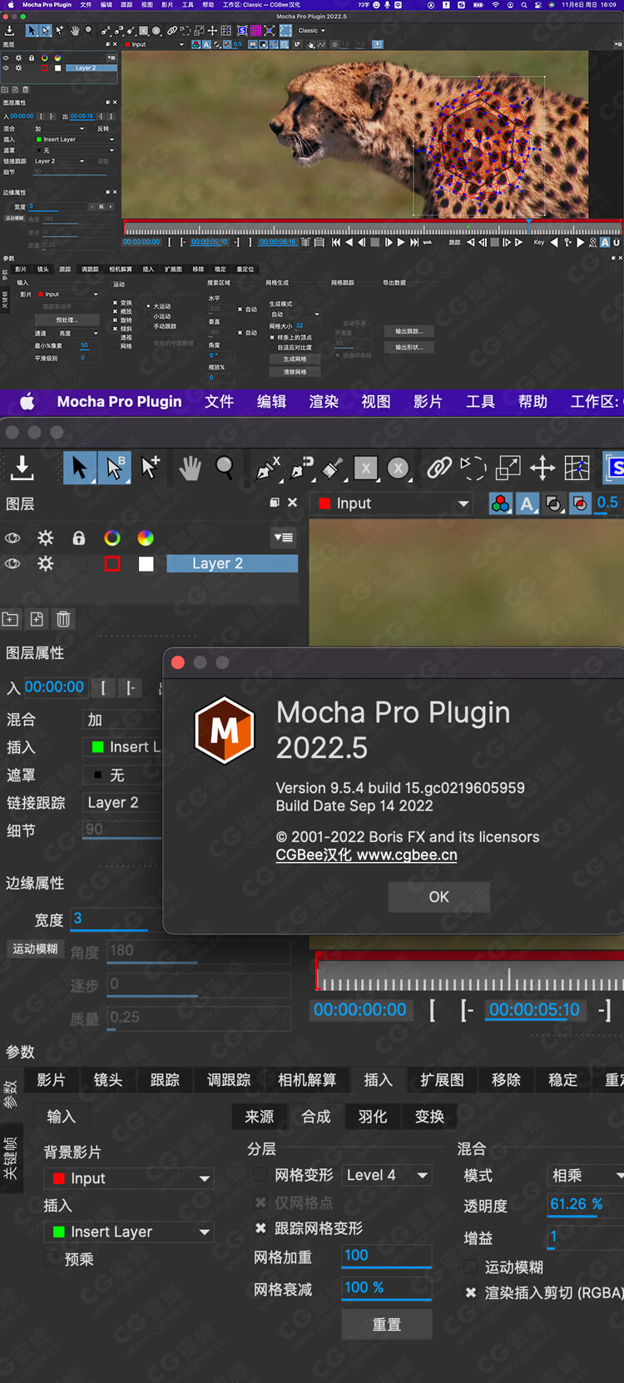Open the 文件 menu

pyautogui.click(x=220, y=401)
